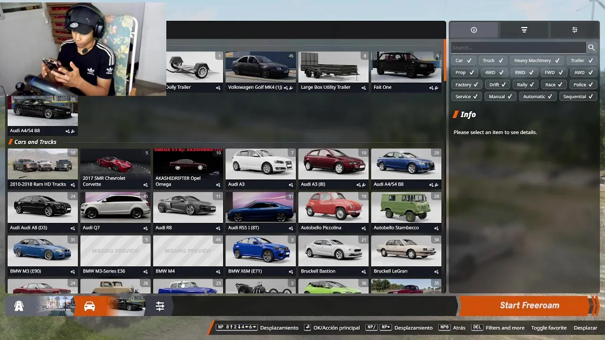
Task: Toggle the Rally filter chip
Action: pos(526,85)
